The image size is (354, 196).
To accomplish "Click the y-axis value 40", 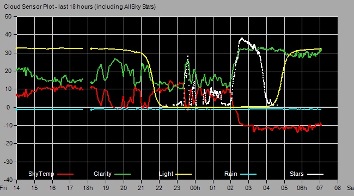I will pos(8,34).
